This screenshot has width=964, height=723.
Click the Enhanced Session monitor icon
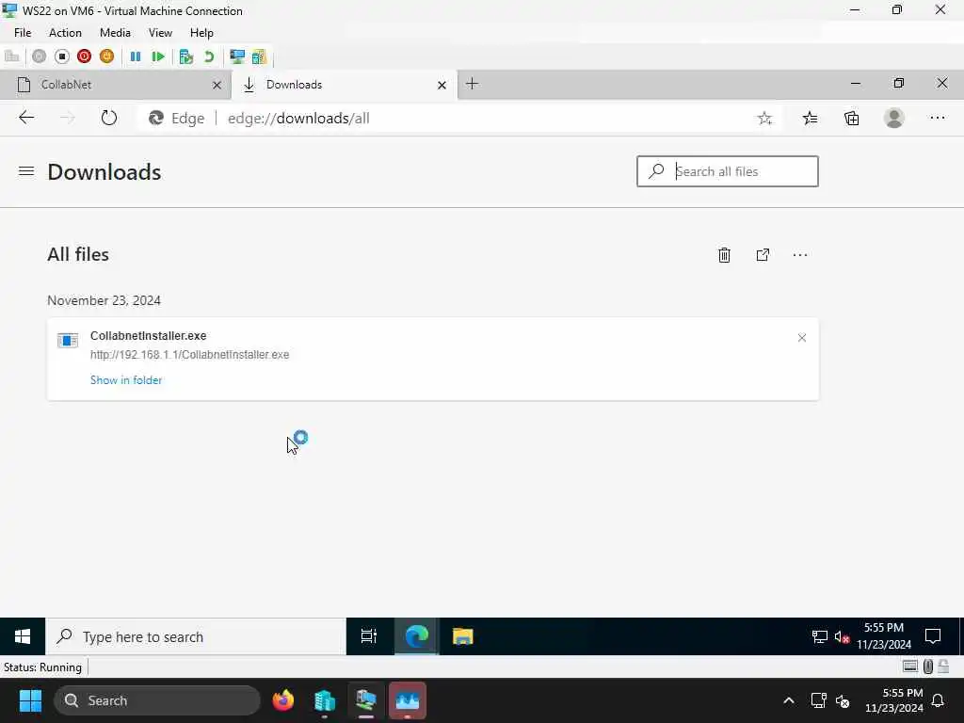pyautogui.click(x=236, y=56)
